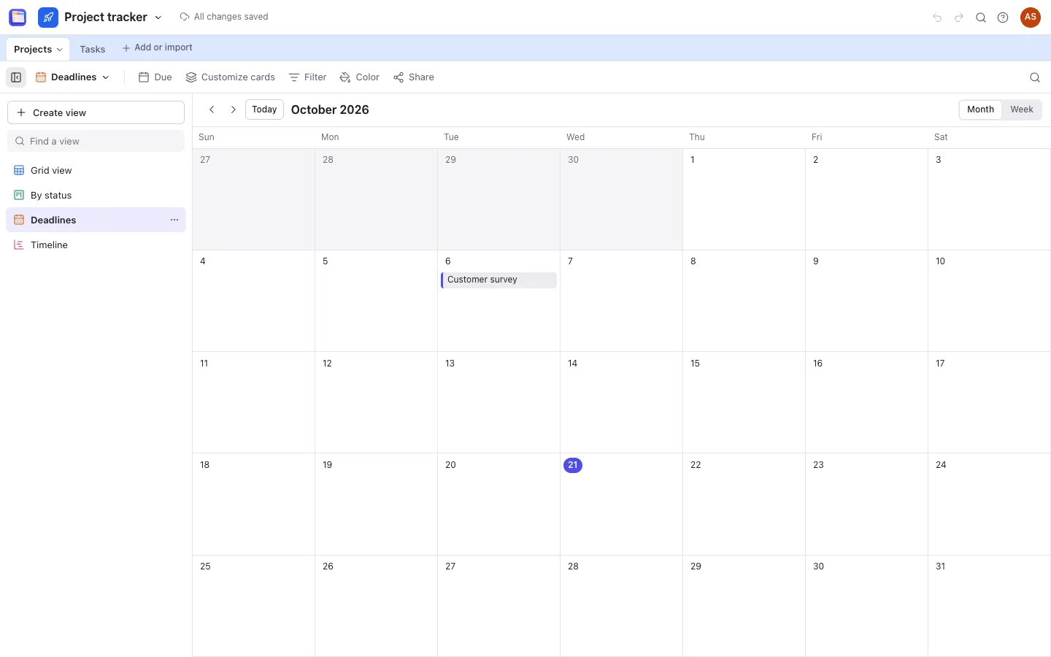Switch to the Tasks table tab
The image size is (1051, 657).
point(93,50)
